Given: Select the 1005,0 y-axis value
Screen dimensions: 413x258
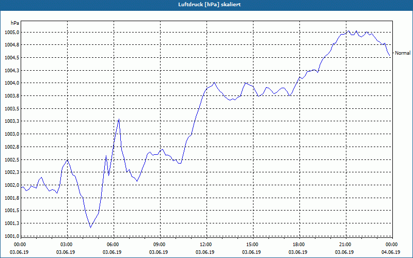Looking at the screenshot, I should click(x=12, y=33).
